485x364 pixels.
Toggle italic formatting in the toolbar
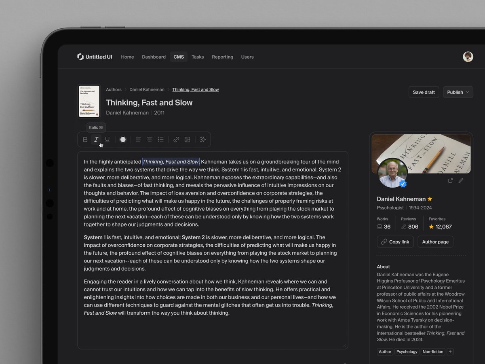pyautogui.click(x=96, y=140)
